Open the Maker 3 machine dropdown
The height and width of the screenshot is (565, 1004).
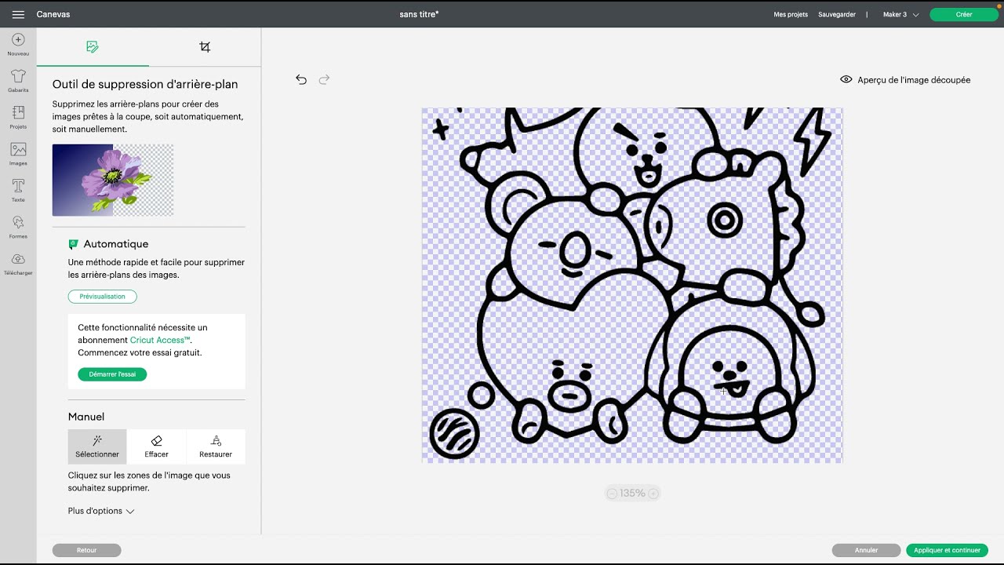[x=900, y=14]
